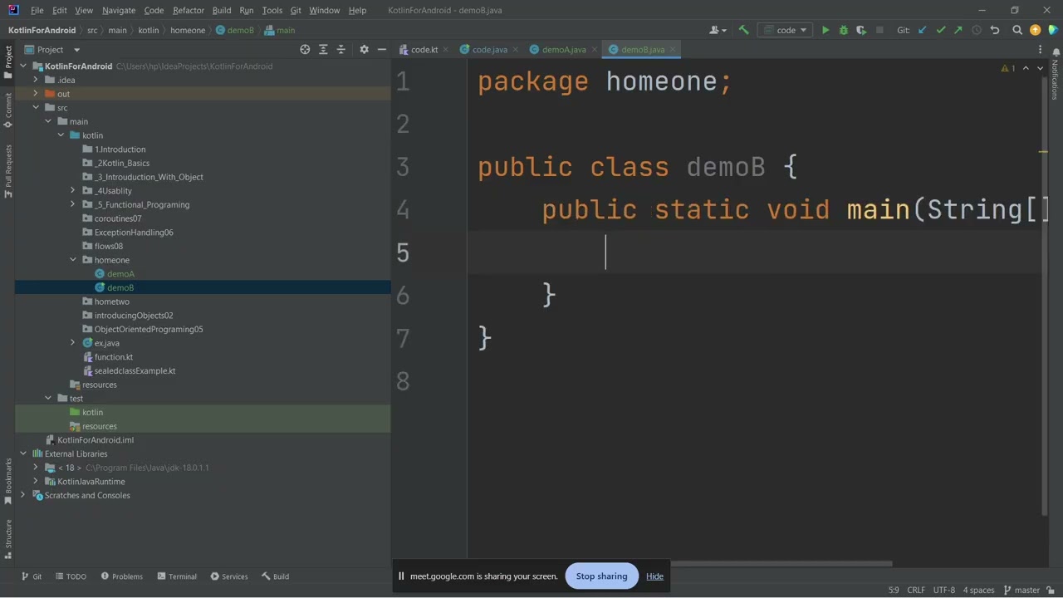1063x598 pixels.
Task: Open the Problems tool window
Action: [122, 576]
